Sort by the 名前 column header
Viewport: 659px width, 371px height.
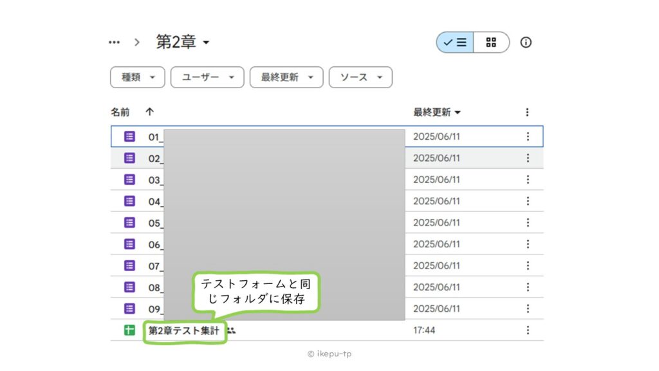(x=120, y=112)
